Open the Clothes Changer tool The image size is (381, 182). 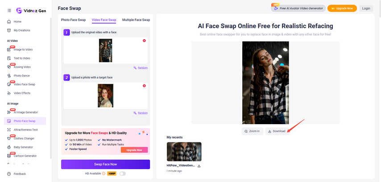coord(23,138)
